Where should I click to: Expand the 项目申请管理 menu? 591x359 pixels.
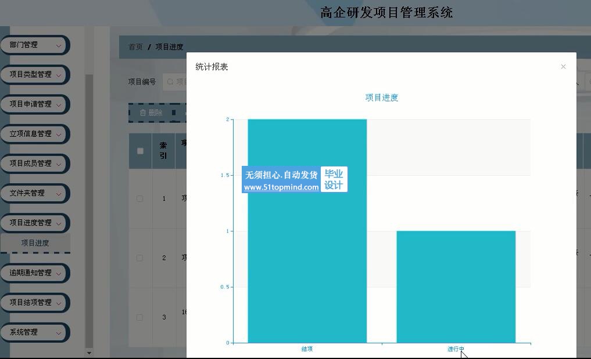(x=34, y=104)
